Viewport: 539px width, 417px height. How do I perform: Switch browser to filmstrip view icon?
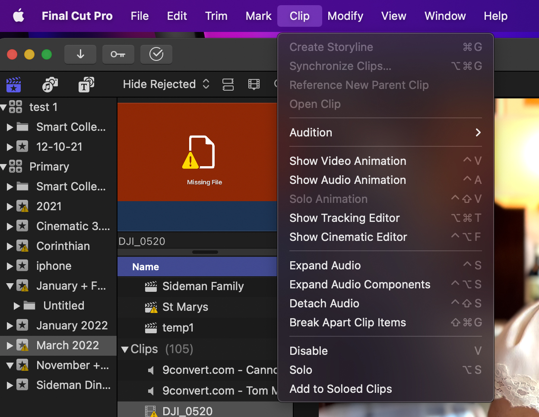pyautogui.click(x=228, y=84)
